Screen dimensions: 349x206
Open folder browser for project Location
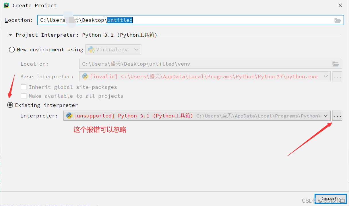338,20
